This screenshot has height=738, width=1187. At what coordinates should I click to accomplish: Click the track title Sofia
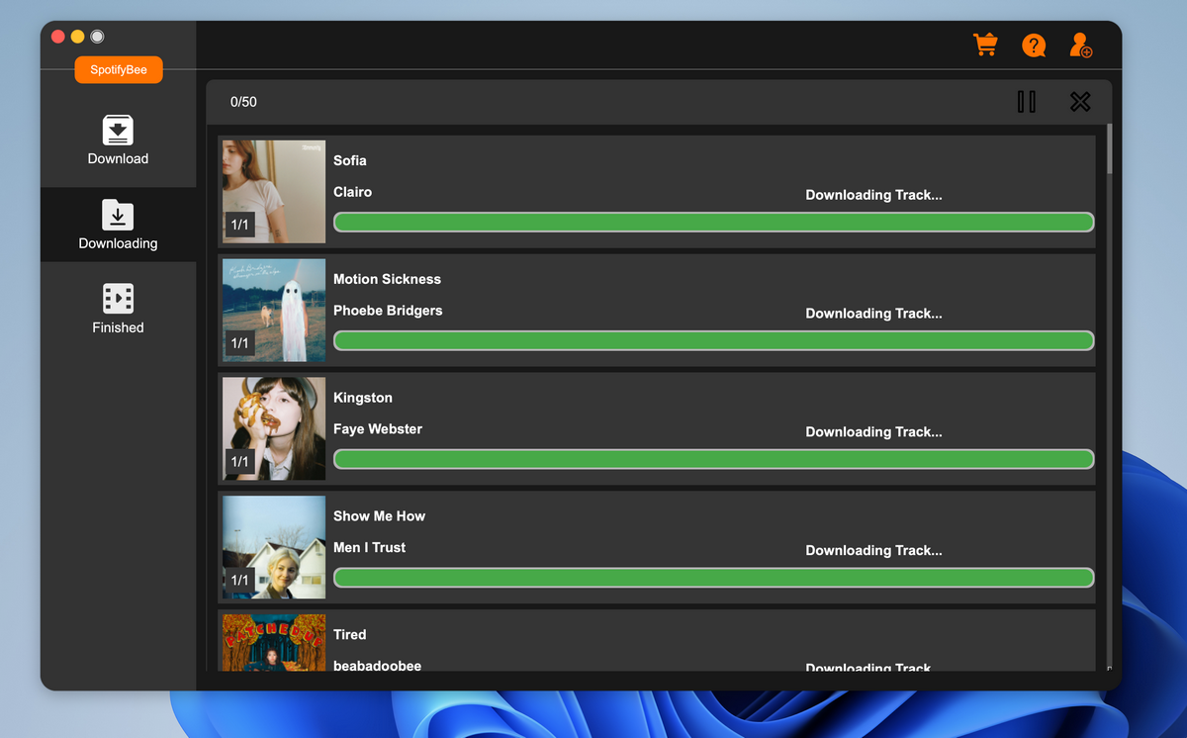tap(350, 160)
